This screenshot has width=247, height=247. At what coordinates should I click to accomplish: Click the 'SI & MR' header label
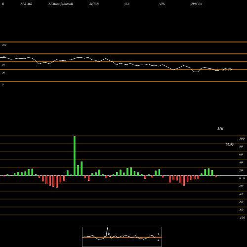(x=26, y=4)
